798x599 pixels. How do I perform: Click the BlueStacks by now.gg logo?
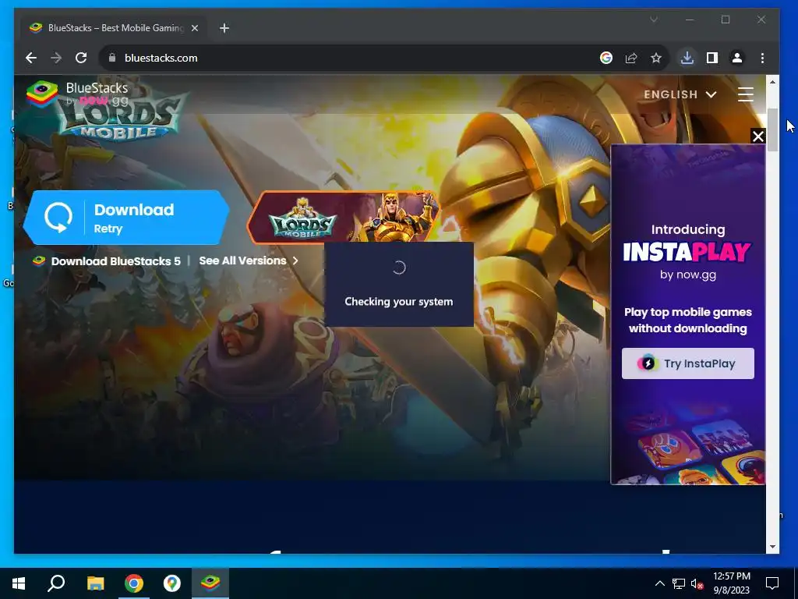(77, 94)
